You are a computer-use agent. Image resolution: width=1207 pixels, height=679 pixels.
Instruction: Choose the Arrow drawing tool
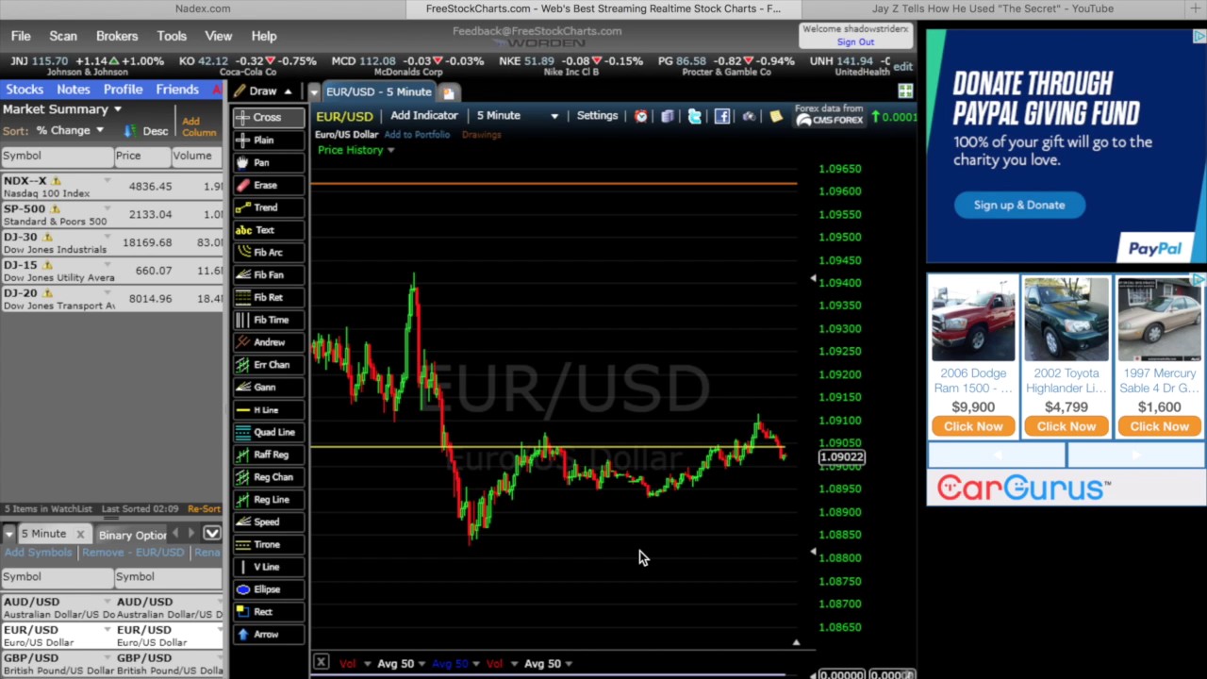pyautogui.click(x=269, y=634)
